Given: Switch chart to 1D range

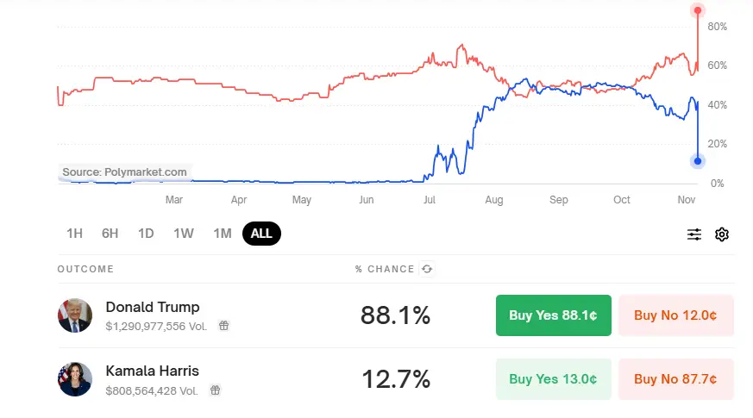Looking at the screenshot, I should pos(146,234).
